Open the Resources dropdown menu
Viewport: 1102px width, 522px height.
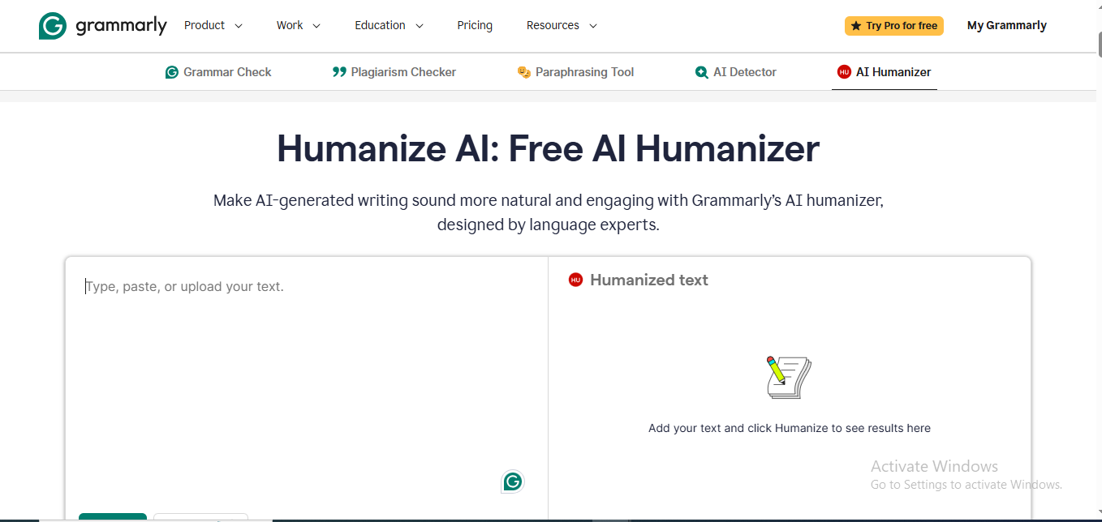[x=561, y=25]
